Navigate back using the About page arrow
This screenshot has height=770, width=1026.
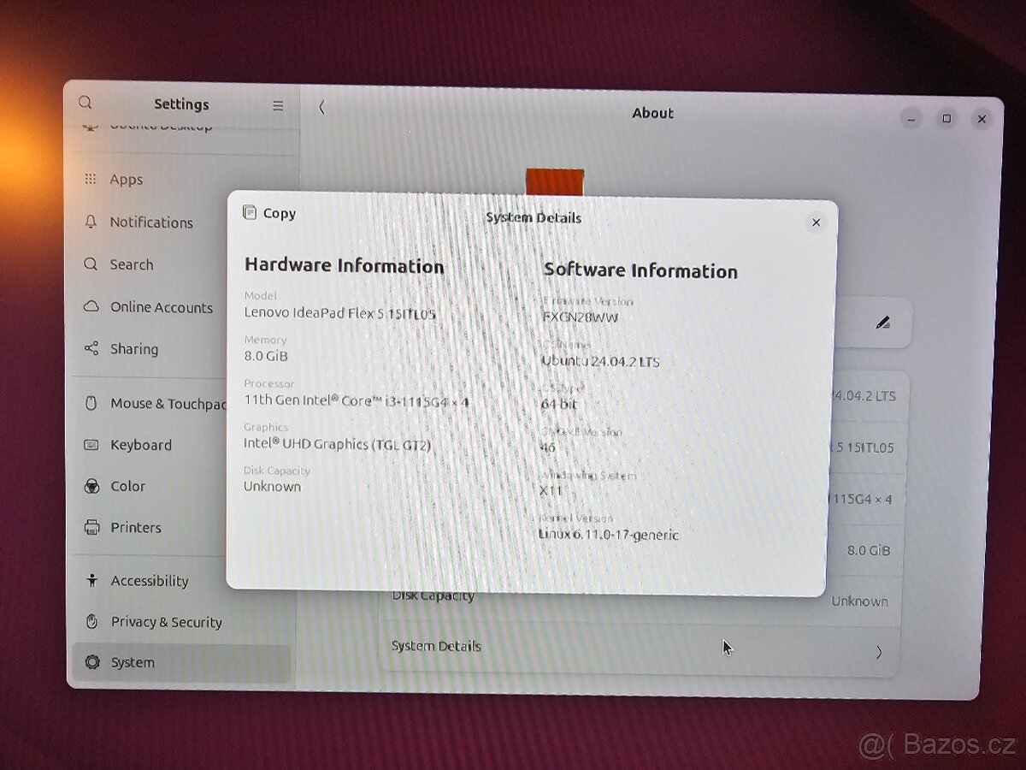pos(321,108)
